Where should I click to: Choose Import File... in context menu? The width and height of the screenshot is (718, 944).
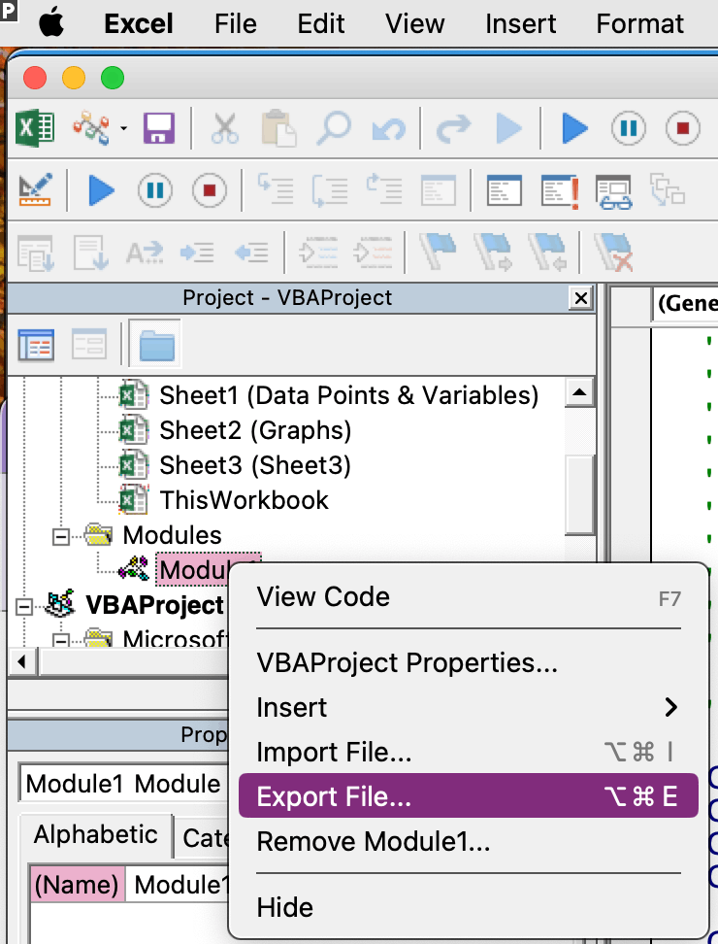point(469,752)
